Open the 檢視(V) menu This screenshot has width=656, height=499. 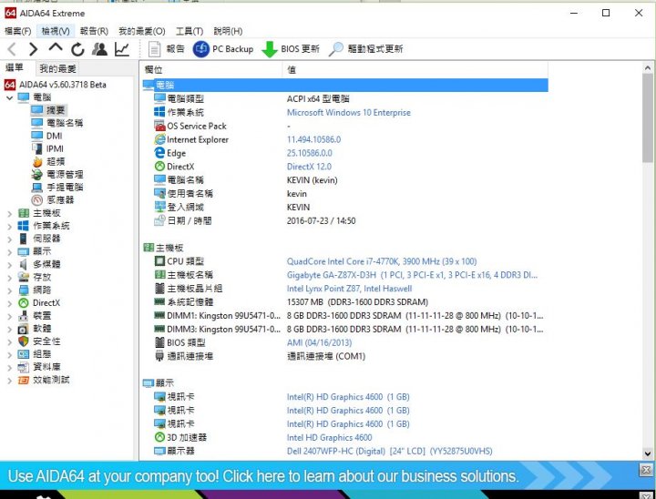pos(56,31)
